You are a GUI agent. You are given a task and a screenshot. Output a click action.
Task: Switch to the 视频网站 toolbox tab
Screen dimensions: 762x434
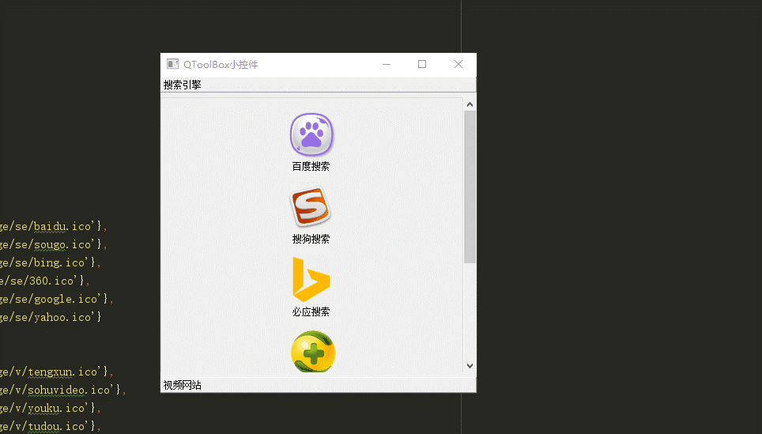pos(319,385)
